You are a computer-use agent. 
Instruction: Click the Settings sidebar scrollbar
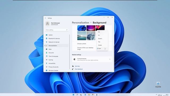[69, 52]
